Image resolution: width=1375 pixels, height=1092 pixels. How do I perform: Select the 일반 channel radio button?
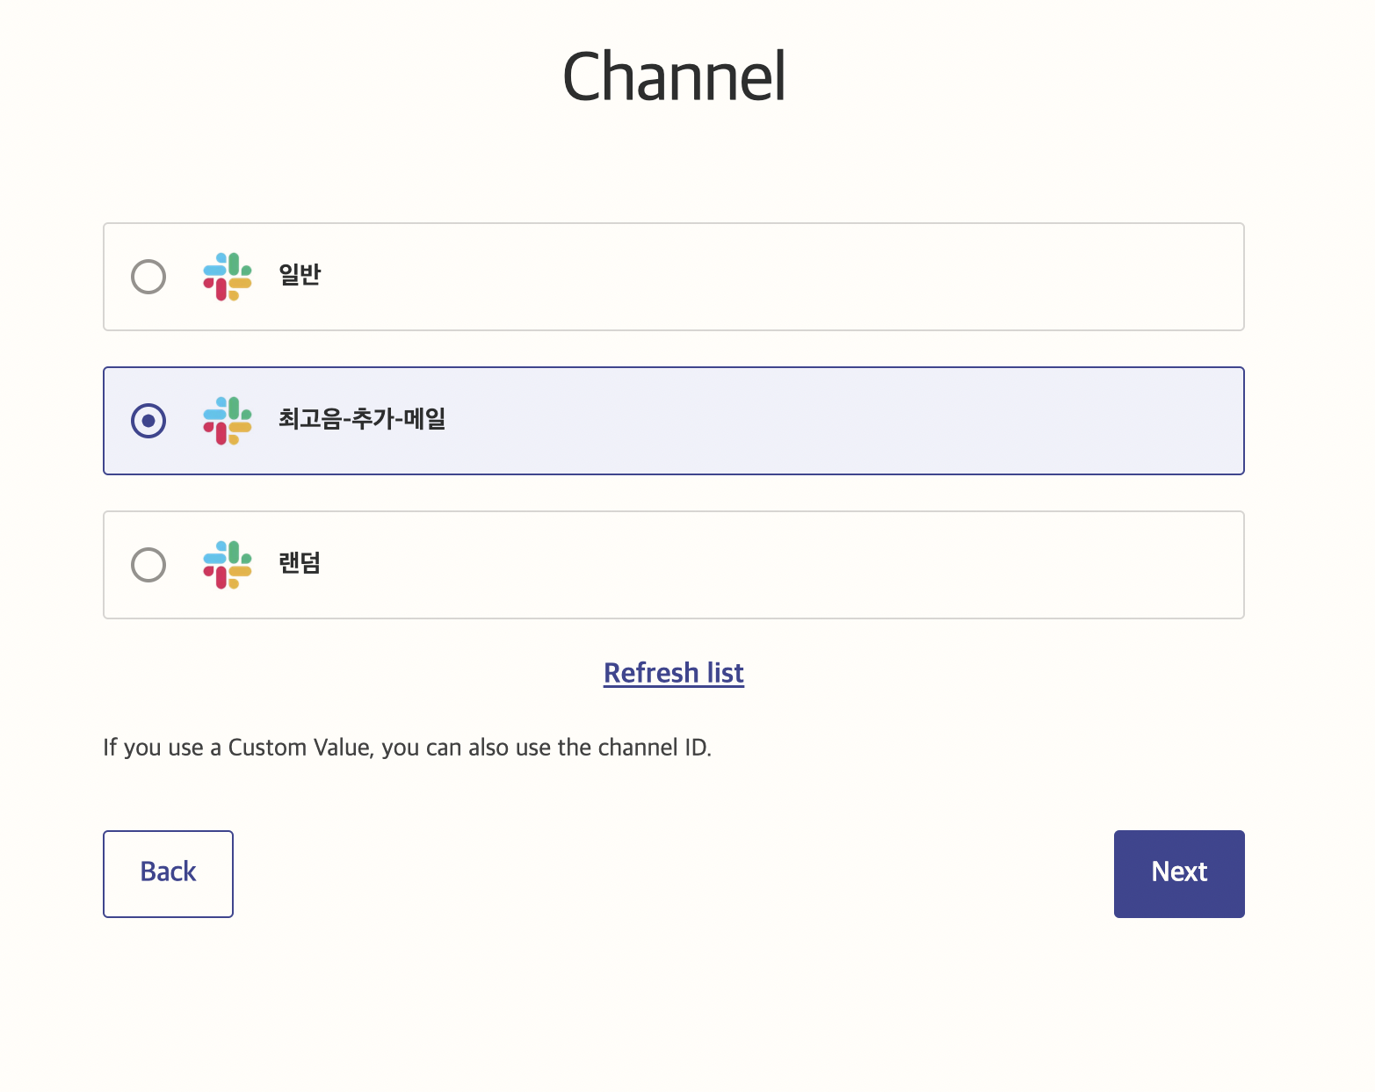(x=148, y=277)
